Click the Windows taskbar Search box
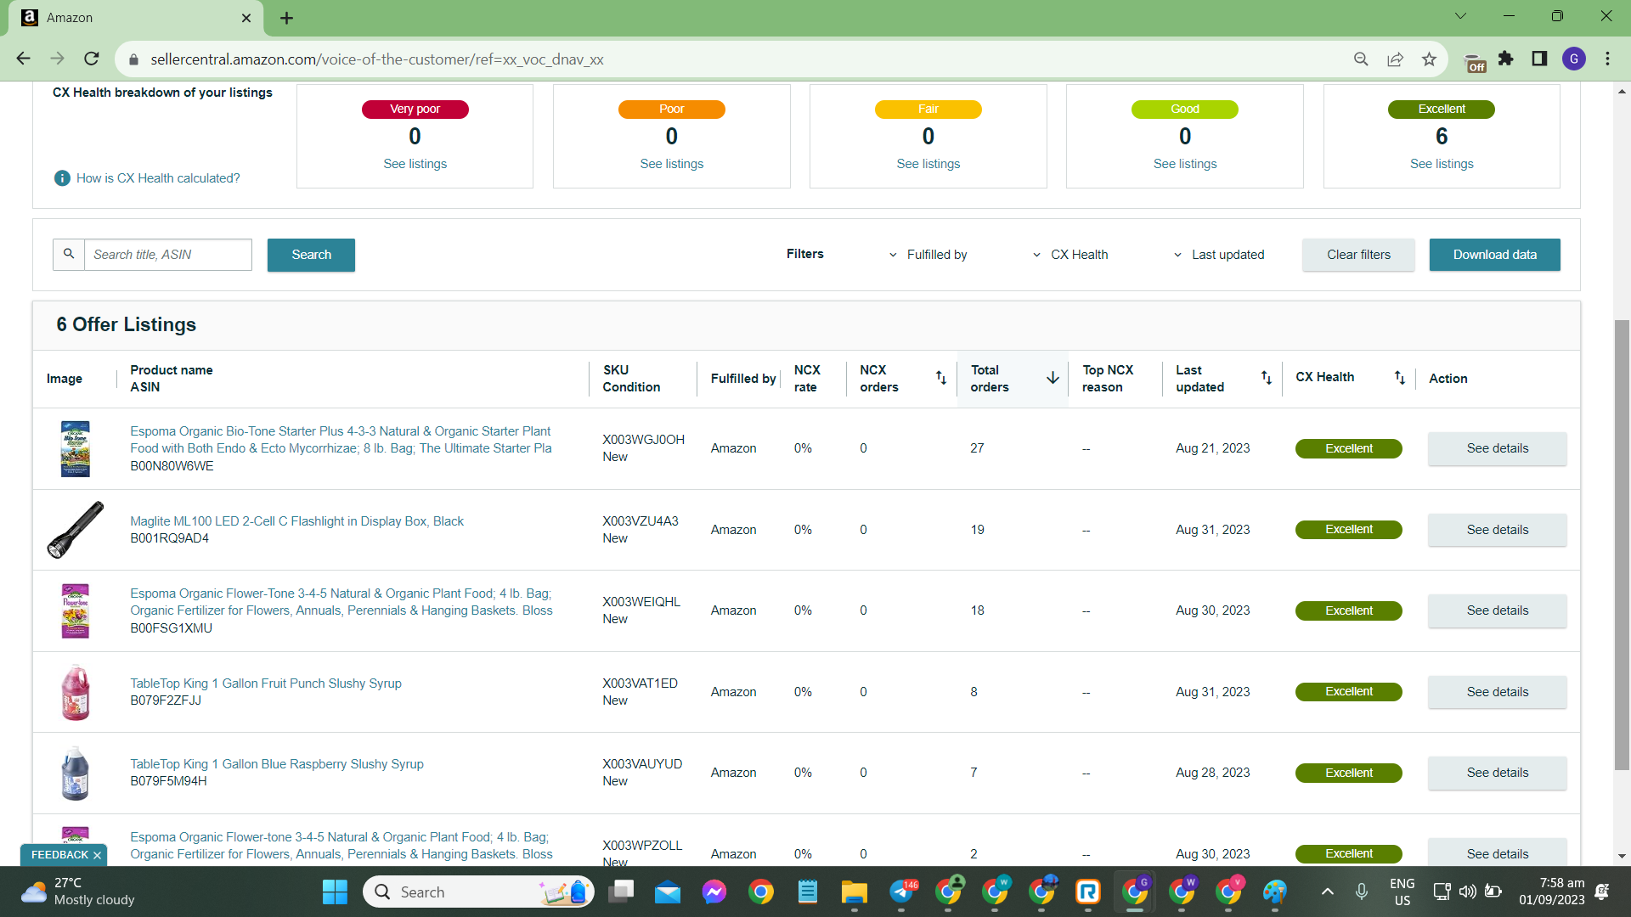 (479, 892)
